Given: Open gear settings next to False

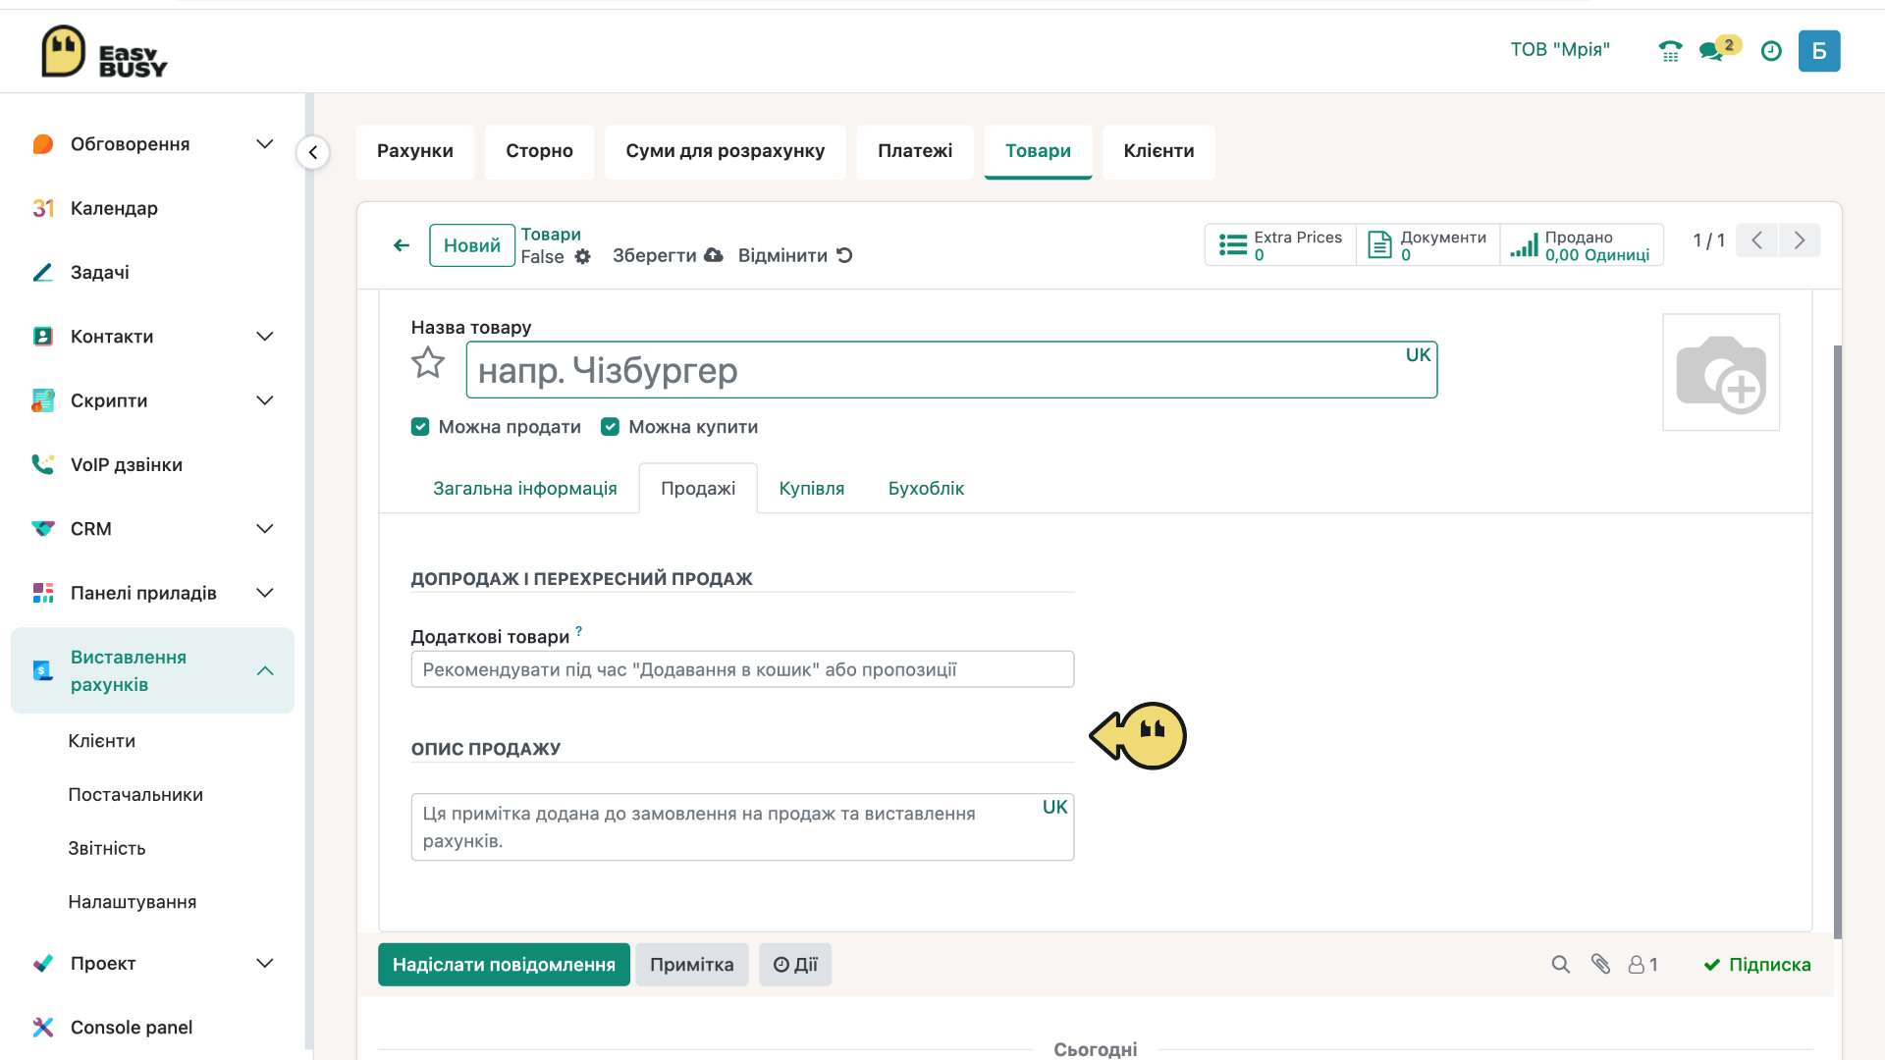Looking at the screenshot, I should (583, 257).
